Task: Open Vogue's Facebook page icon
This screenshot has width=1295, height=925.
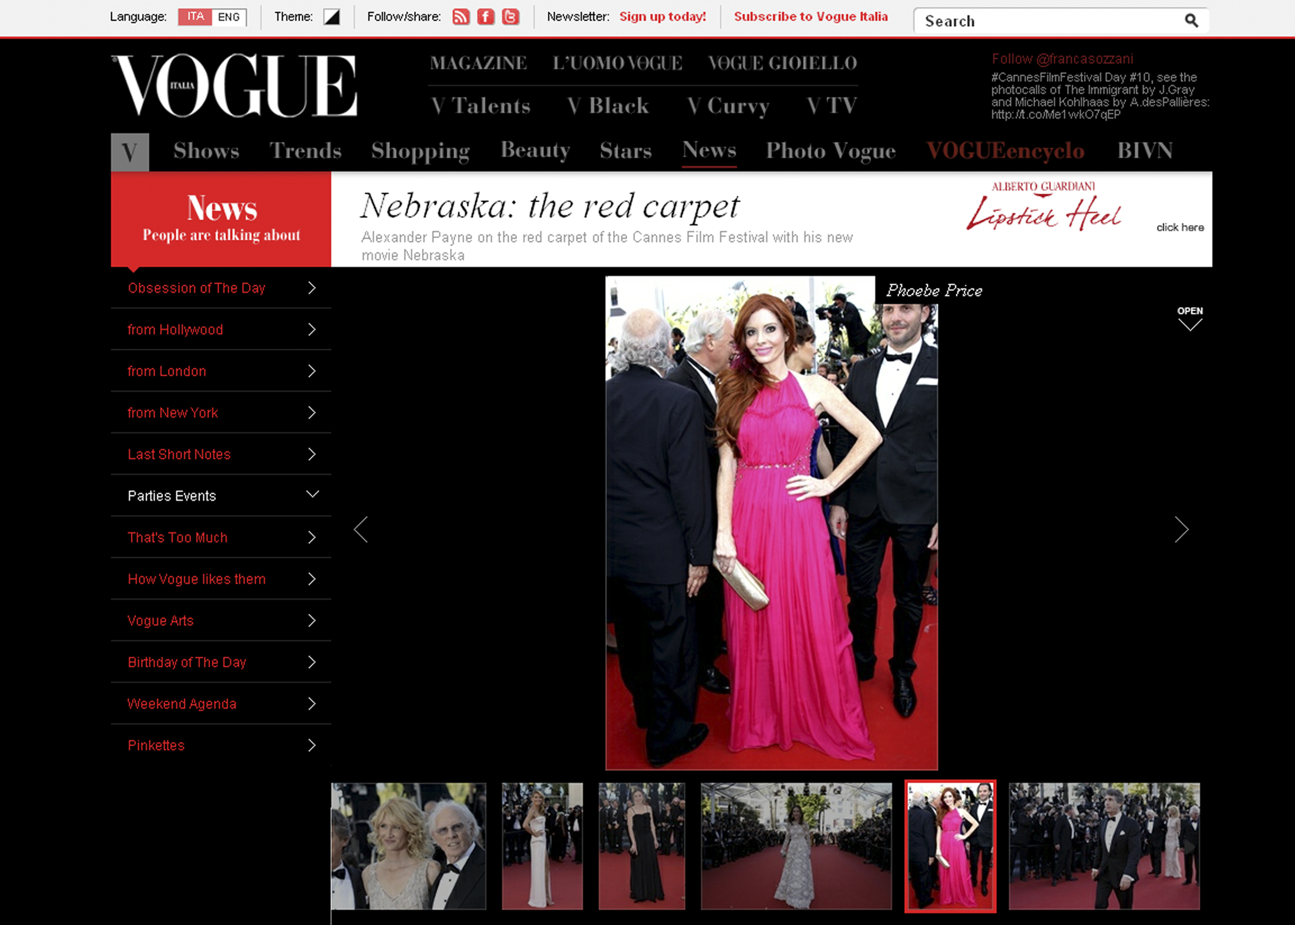Action: click(485, 17)
